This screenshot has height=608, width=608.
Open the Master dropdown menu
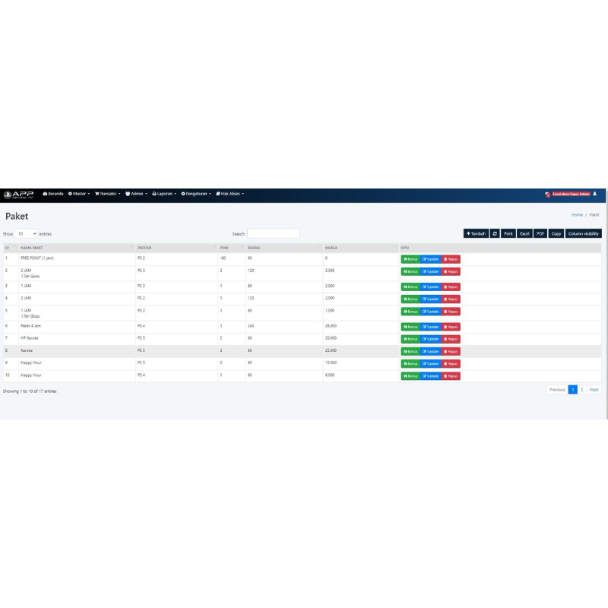(x=79, y=194)
